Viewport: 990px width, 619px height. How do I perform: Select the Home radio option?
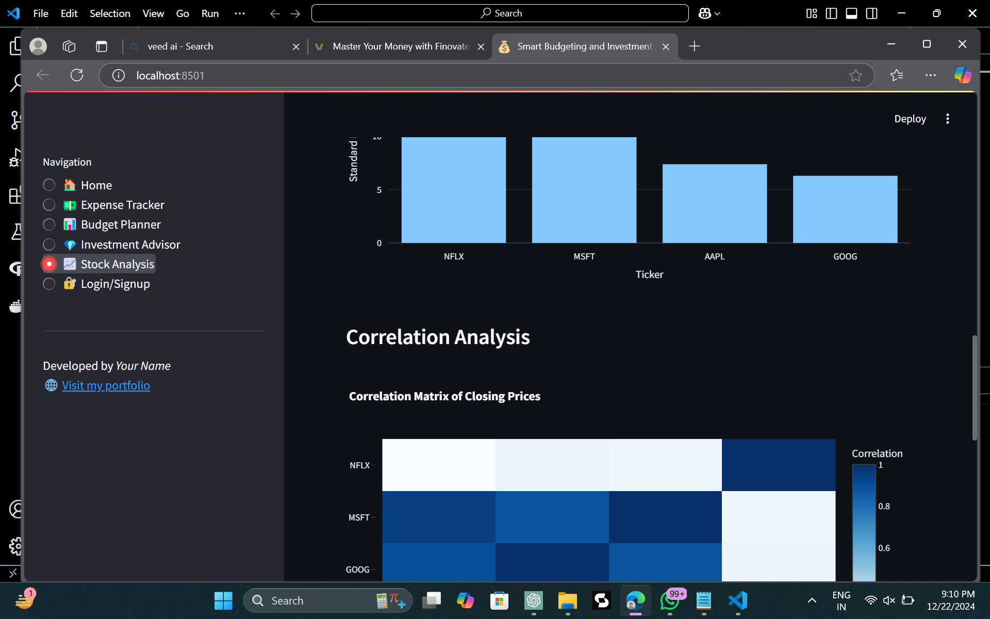(x=49, y=185)
